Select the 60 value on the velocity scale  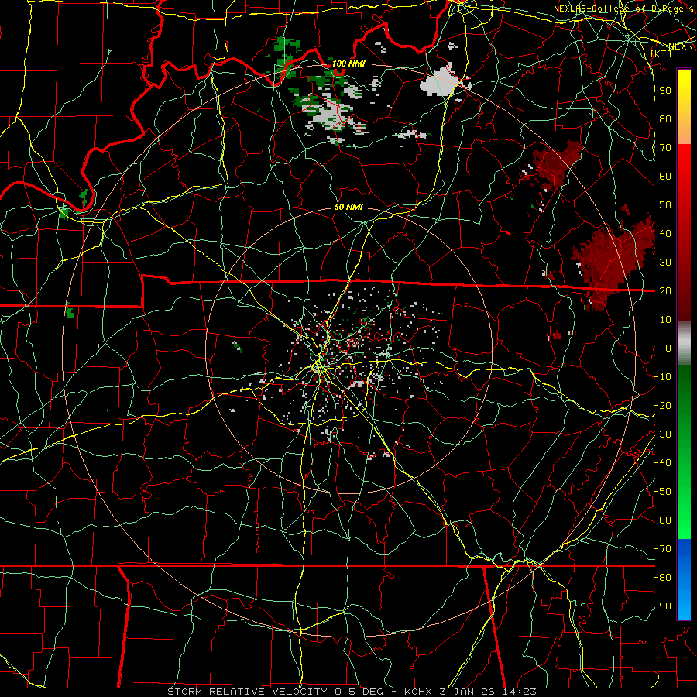coord(665,176)
